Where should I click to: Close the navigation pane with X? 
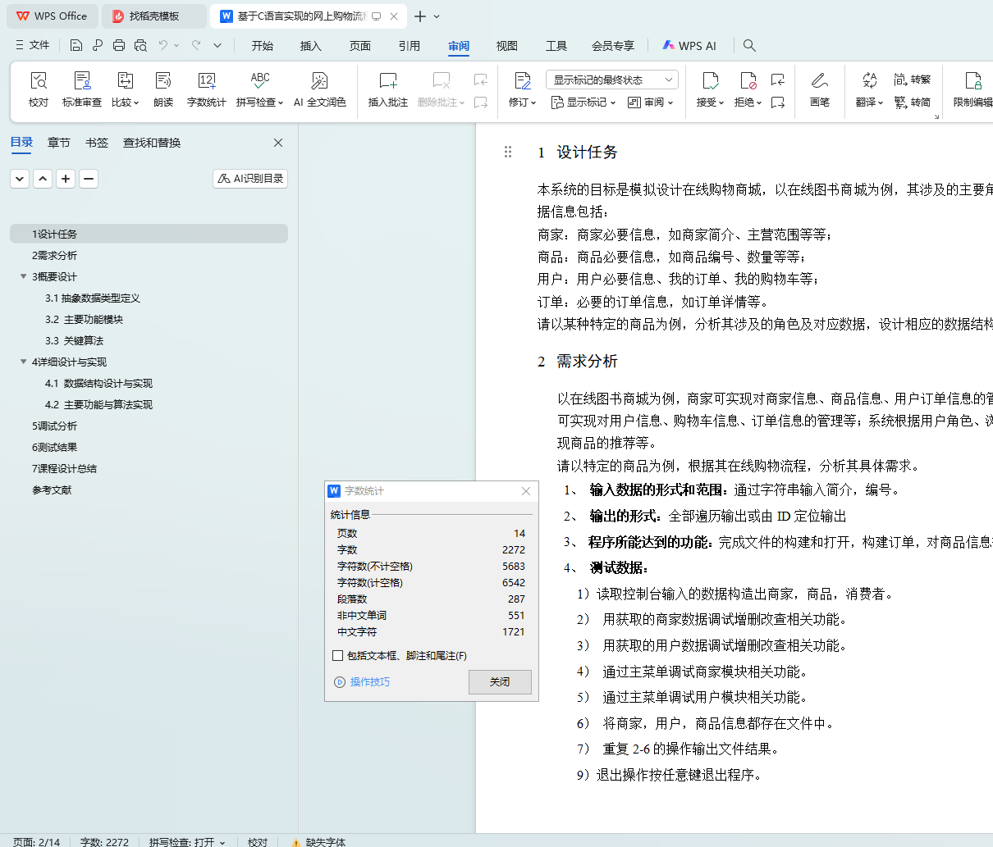point(278,143)
